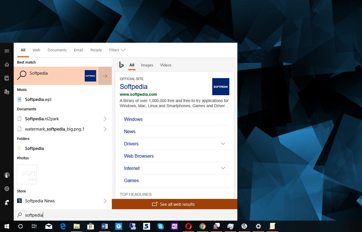Open OneNote from the taskbar
Screen dimensions: 362x232
click(175, 226)
